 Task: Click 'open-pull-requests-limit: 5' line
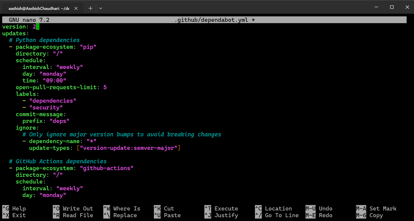(61, 87)
